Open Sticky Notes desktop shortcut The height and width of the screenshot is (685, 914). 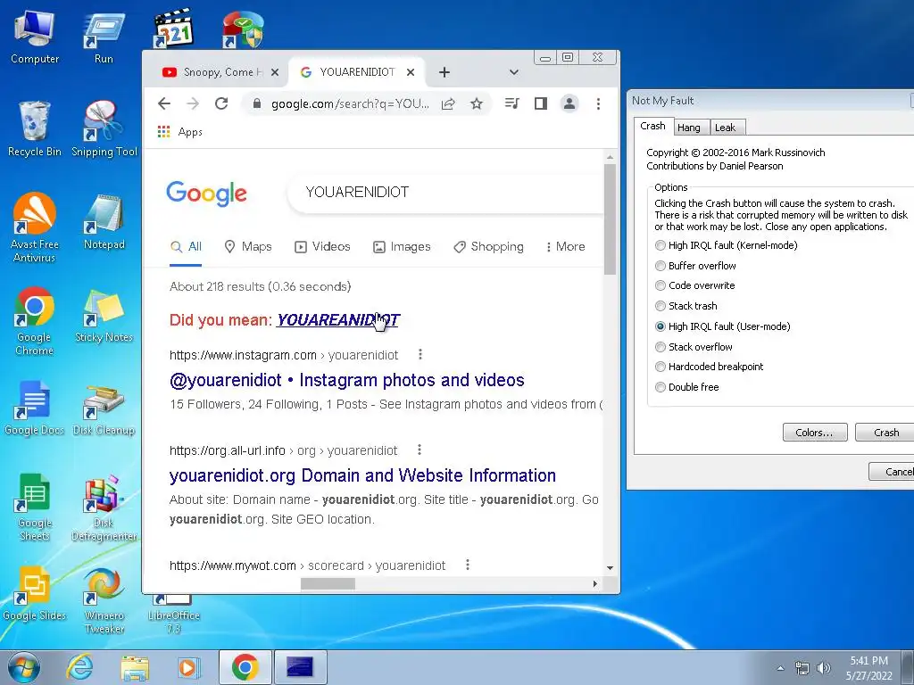coord(104,316)
